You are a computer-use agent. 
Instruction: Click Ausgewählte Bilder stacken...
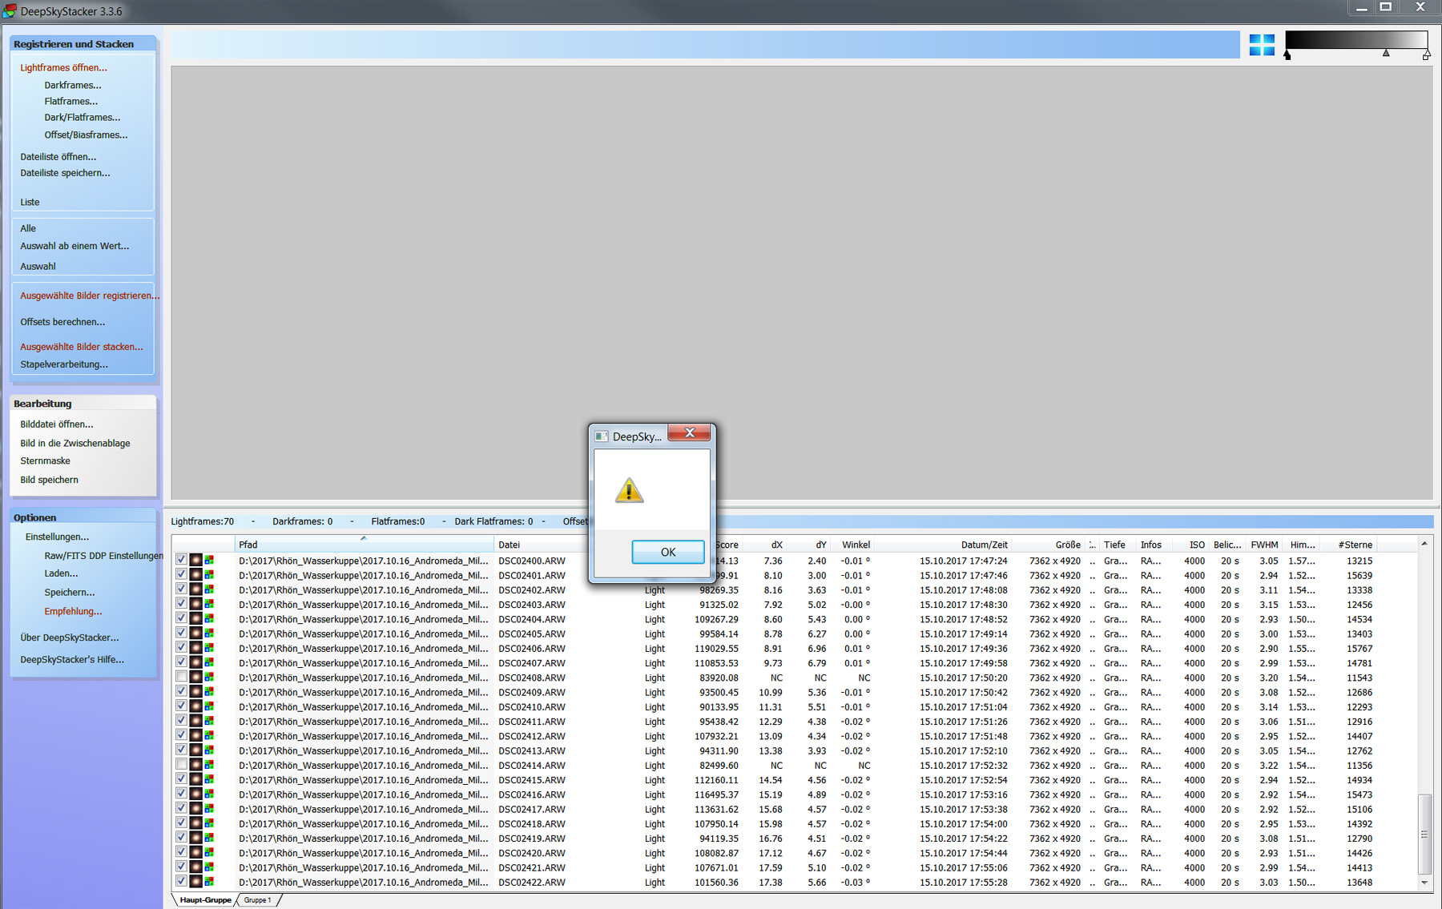[82, 347]
